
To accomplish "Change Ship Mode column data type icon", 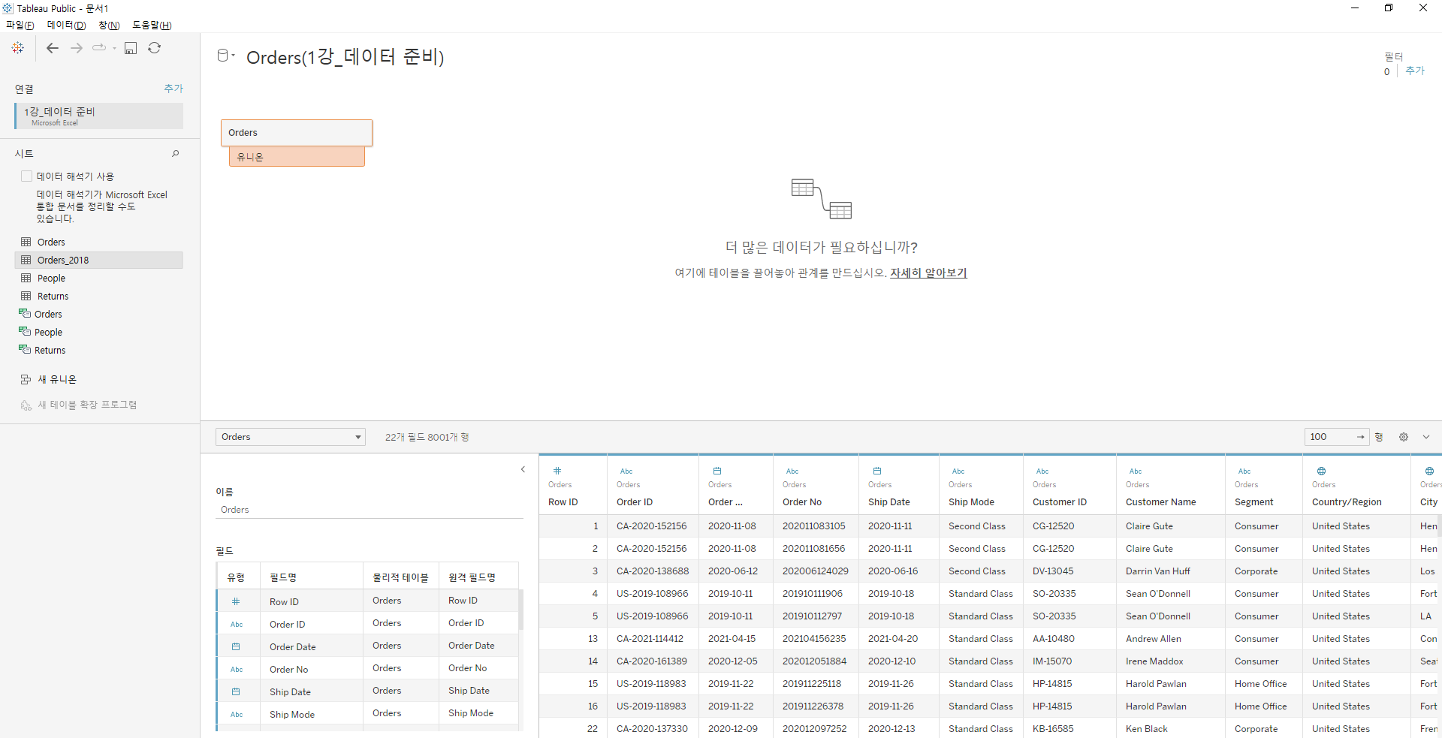I will [958, 471].
